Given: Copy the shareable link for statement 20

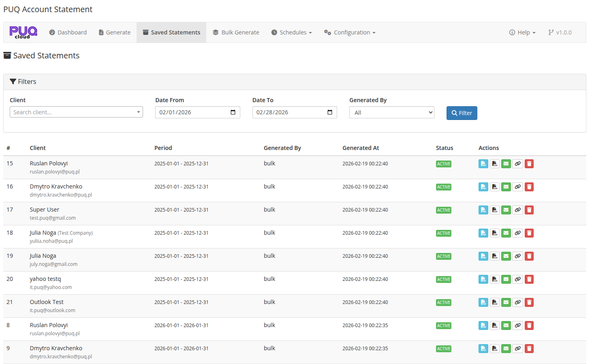Looking at the screenshot, I should click(517, 279).
